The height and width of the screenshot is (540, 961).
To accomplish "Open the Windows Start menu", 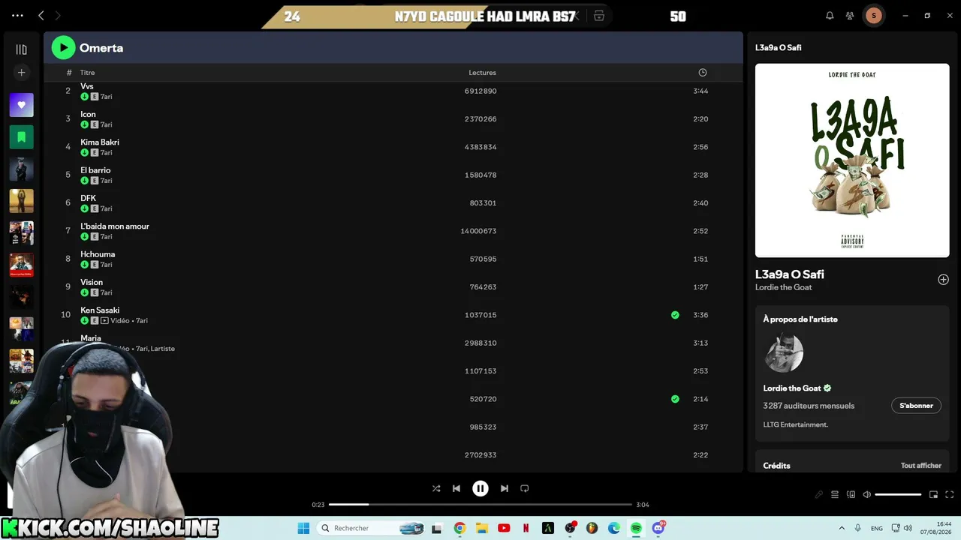I will [x=303, y=528].
